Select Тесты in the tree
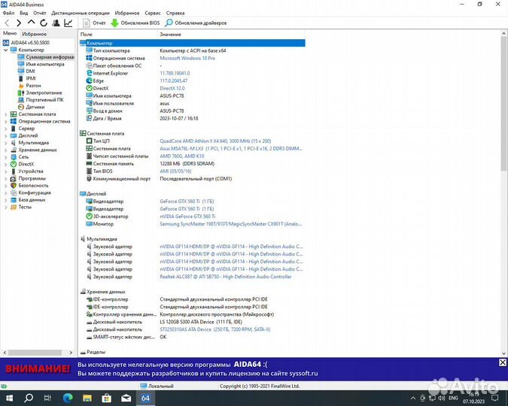 click(x=21, y=207)
